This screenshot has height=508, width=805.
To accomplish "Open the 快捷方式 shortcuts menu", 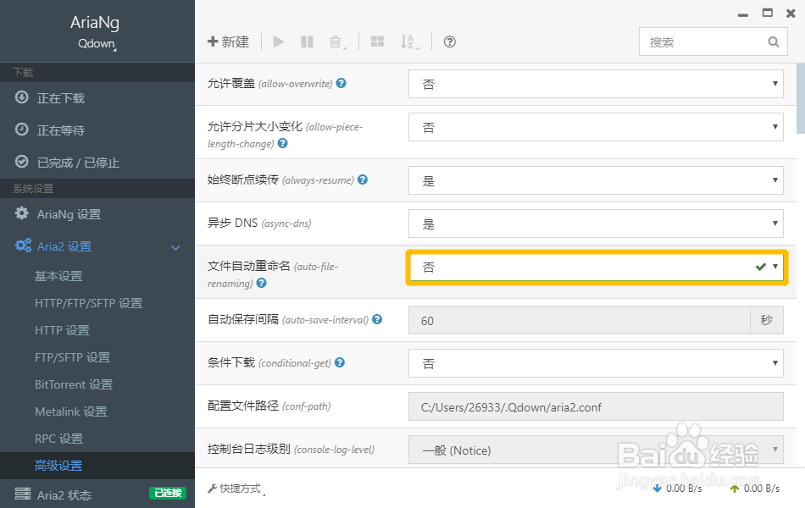I will pos(236,489).
